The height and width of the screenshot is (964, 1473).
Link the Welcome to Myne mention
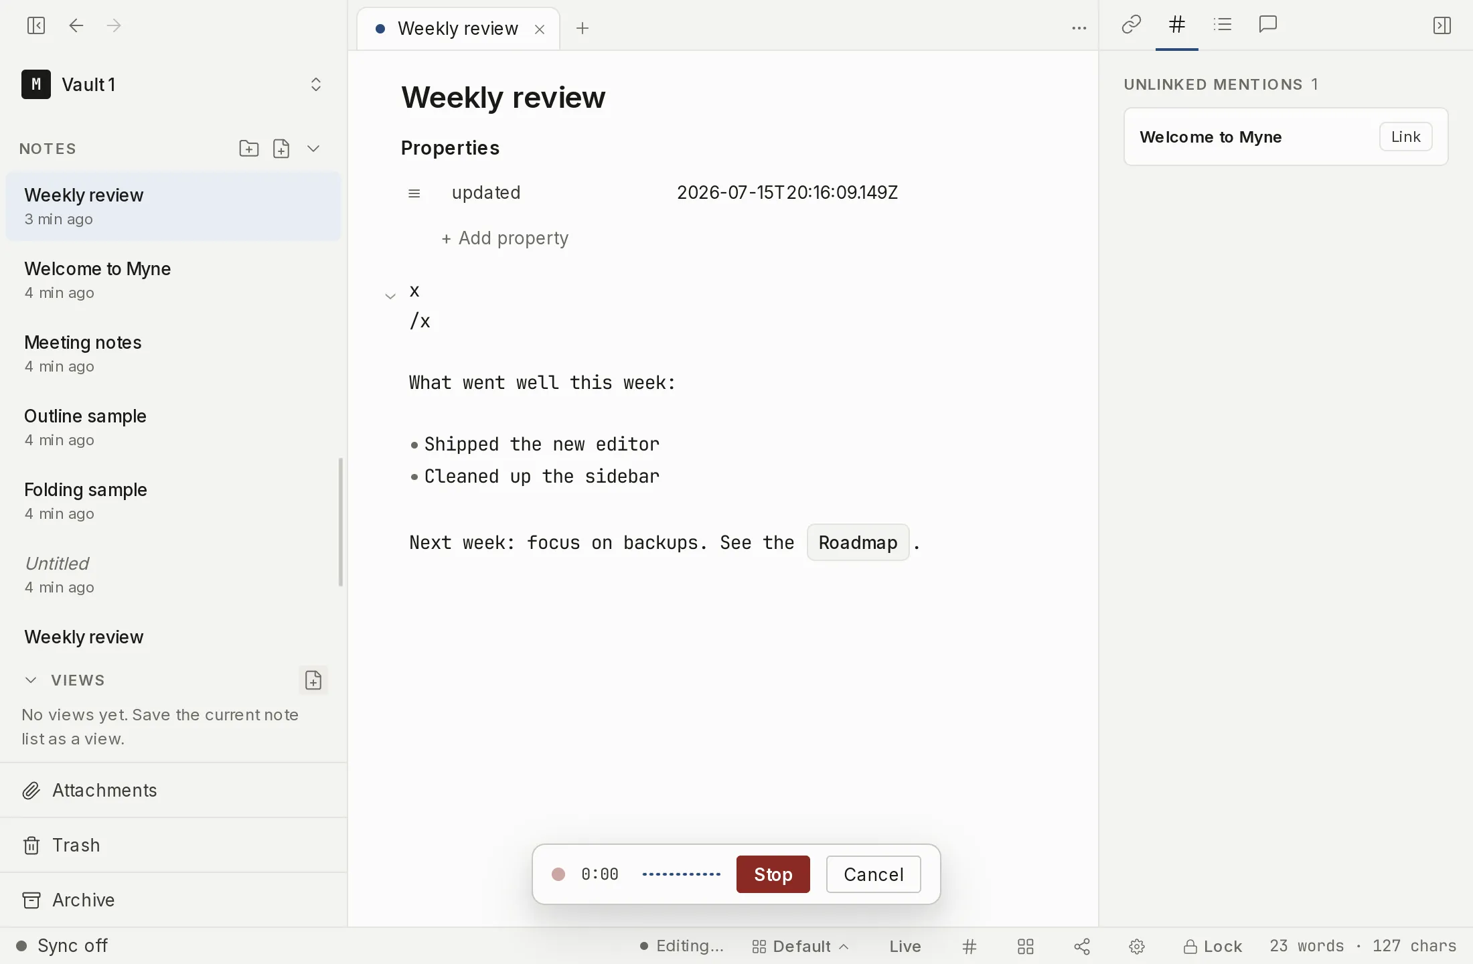tap(1405, 137)
